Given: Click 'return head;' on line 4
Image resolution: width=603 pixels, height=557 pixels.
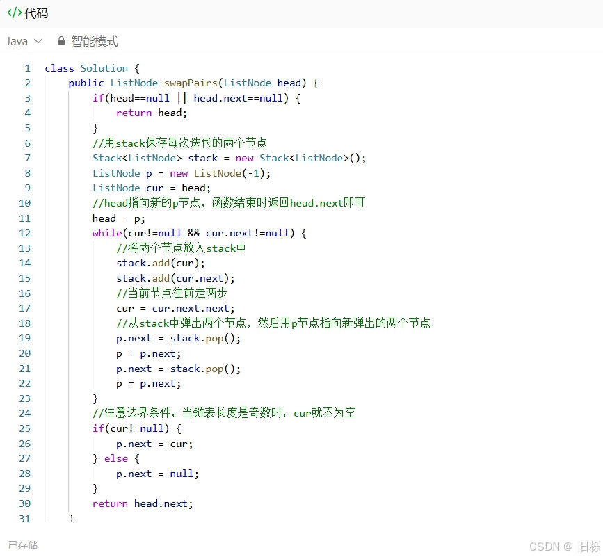Looking at the screenshot, I should pyautogui.click(x=152, y=113).
